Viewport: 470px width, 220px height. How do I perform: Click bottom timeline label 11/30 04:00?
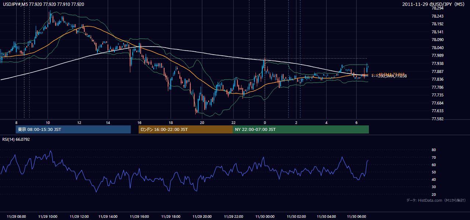[326, 217]
